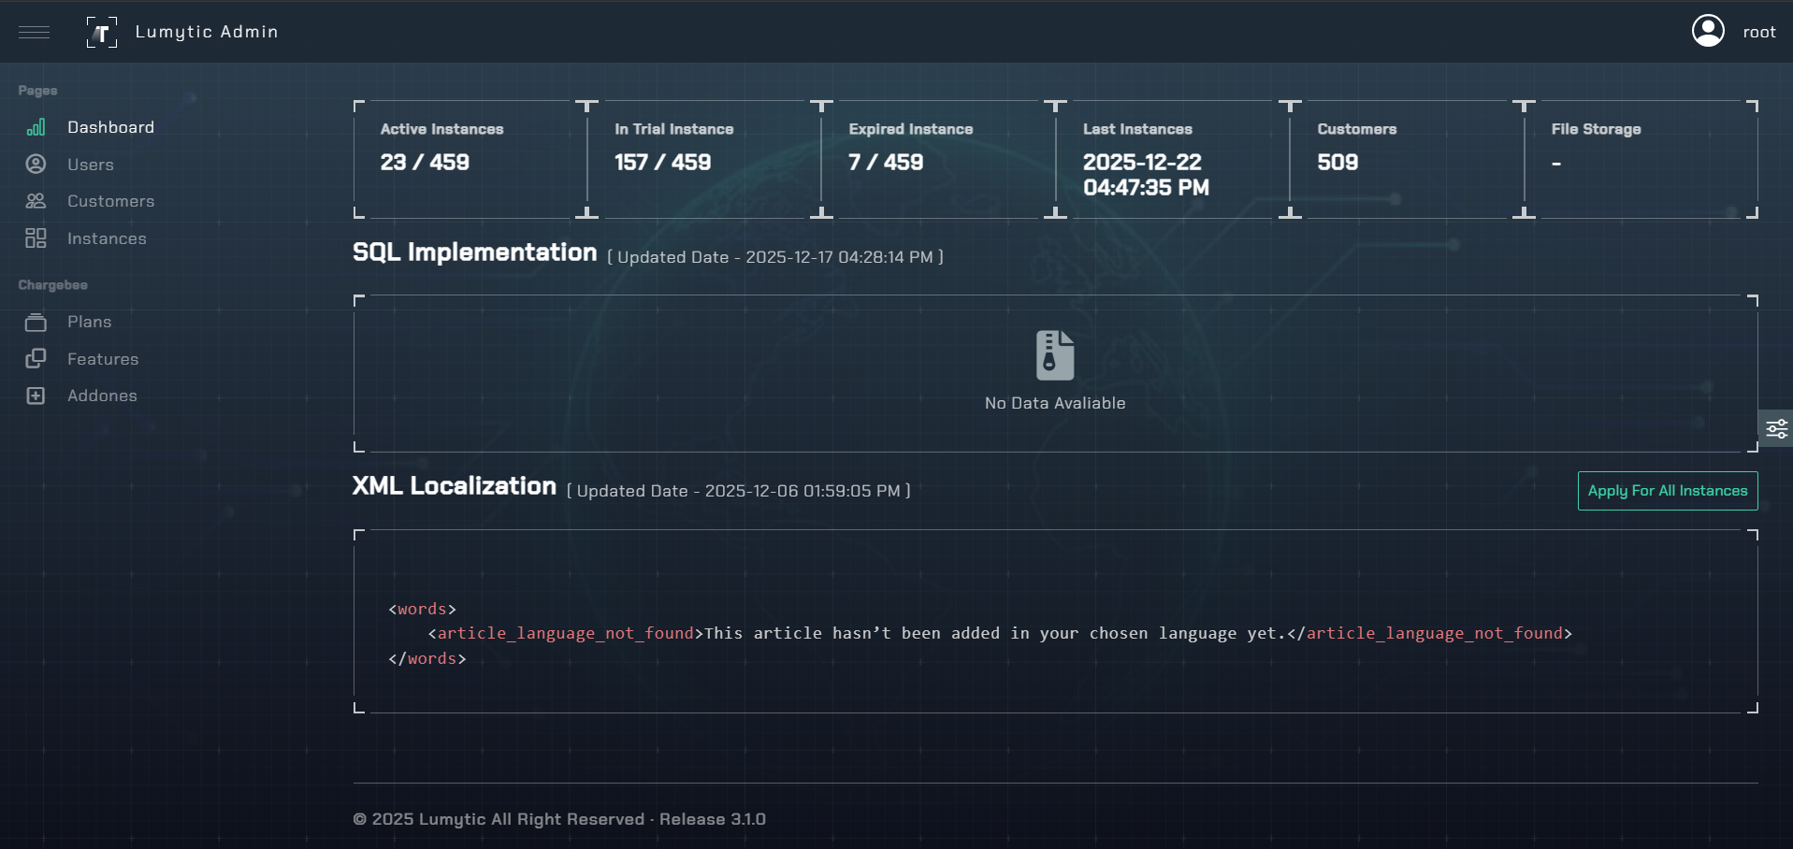Click the Customers people icon in sidebar
The image size is (1793, 849).
[x=36, y=201]
